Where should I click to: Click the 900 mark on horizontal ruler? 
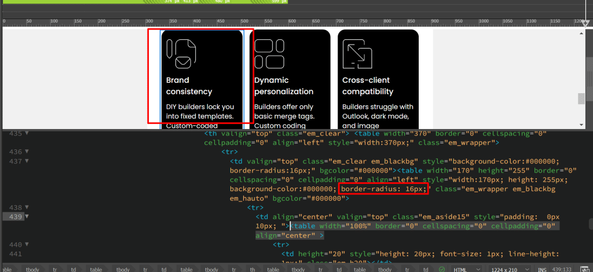[341, 21]
